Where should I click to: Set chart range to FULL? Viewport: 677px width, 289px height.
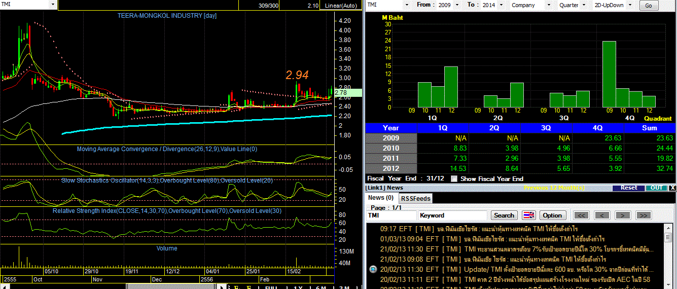click(x=272, y=287)
